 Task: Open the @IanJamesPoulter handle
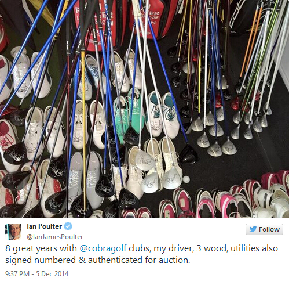(x=55, y=237)
